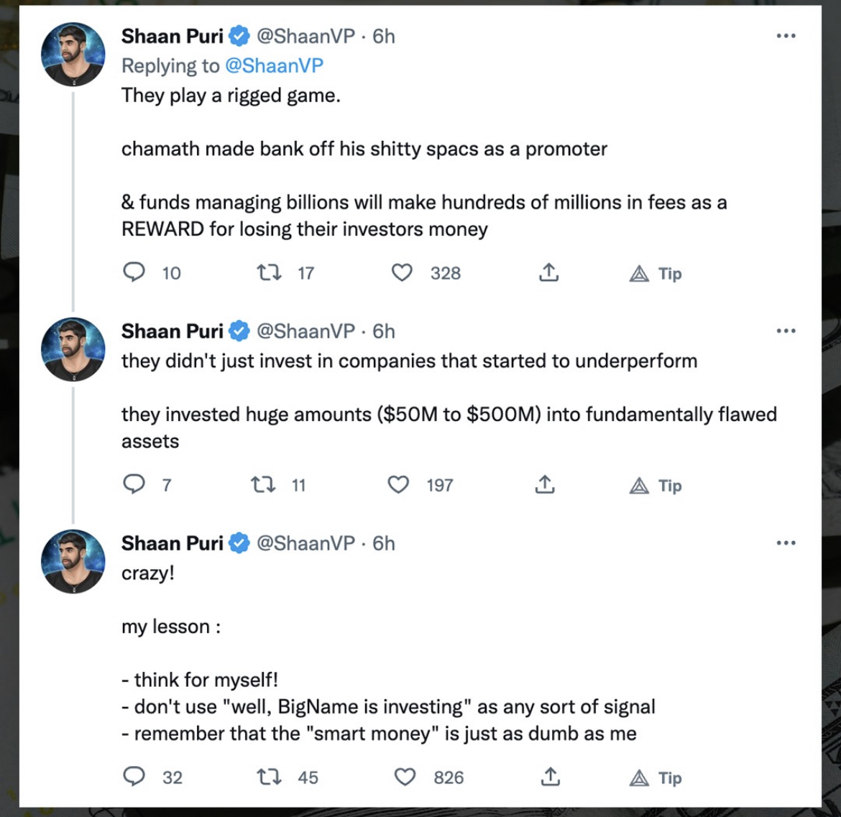
Task: Open Shaan Puri's avatar on the first tweet
Action: [x=73, y=54]
